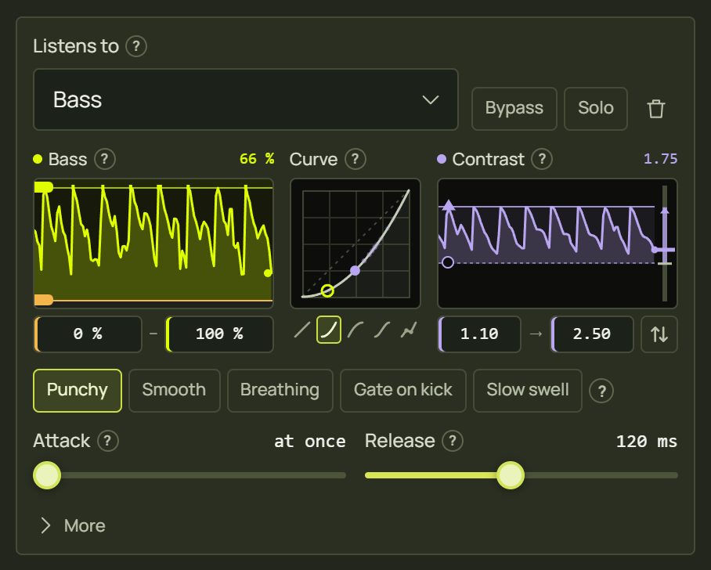
Task: Open help next to the Bass label
Action: [x=105, y=159]
